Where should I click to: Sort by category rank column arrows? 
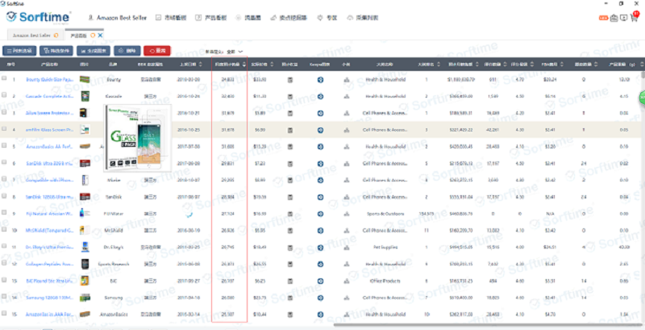tap(439, 65)
